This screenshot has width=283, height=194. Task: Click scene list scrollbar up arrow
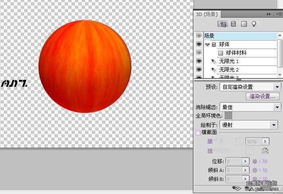[x=280, y=36]
